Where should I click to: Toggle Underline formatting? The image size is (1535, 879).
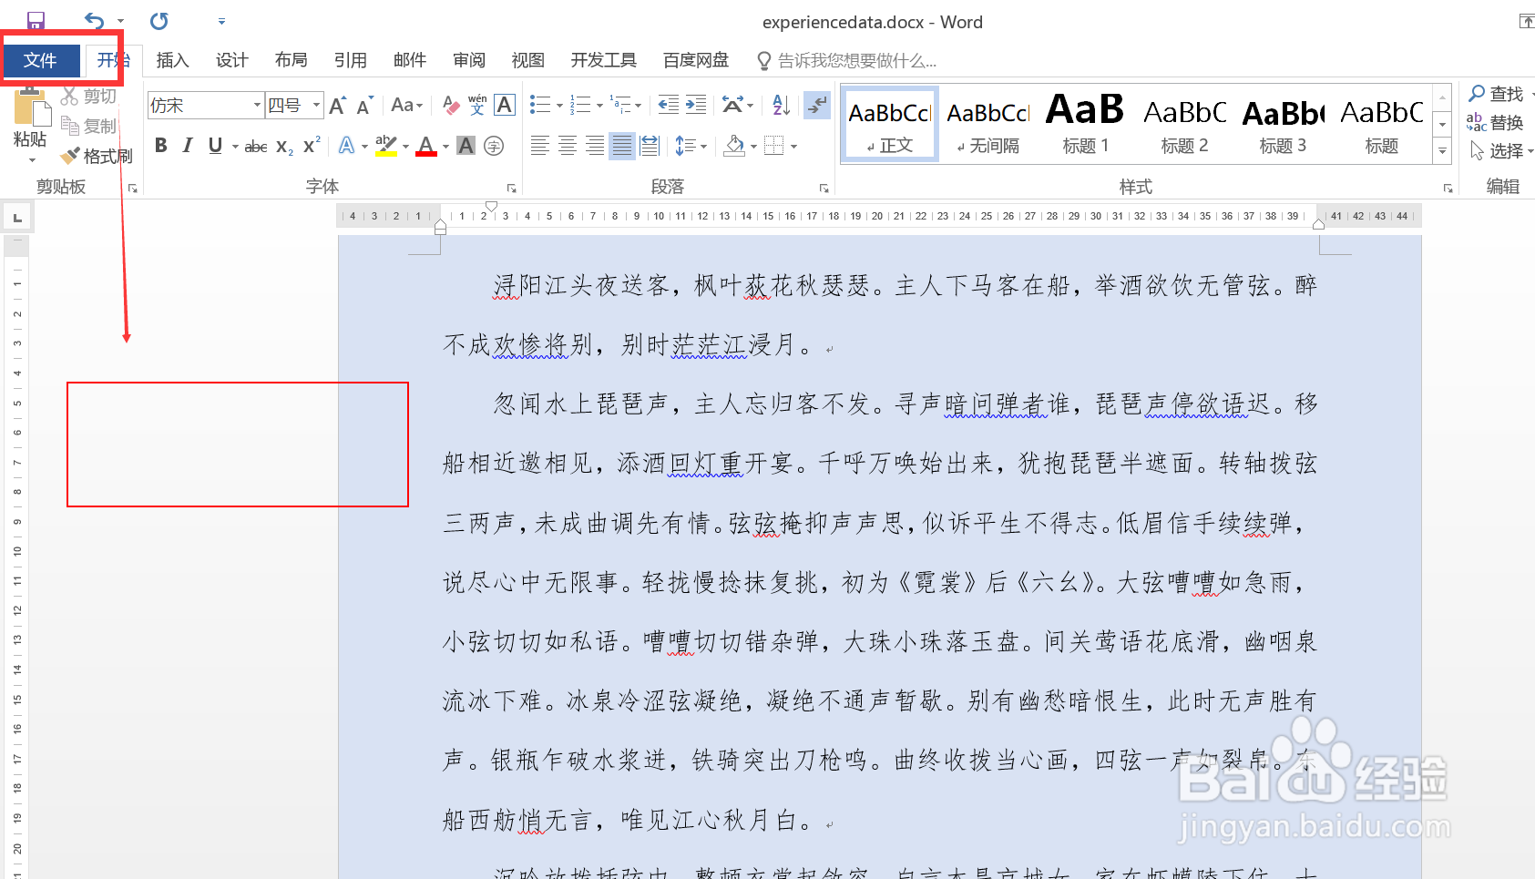tap(215, 146)
